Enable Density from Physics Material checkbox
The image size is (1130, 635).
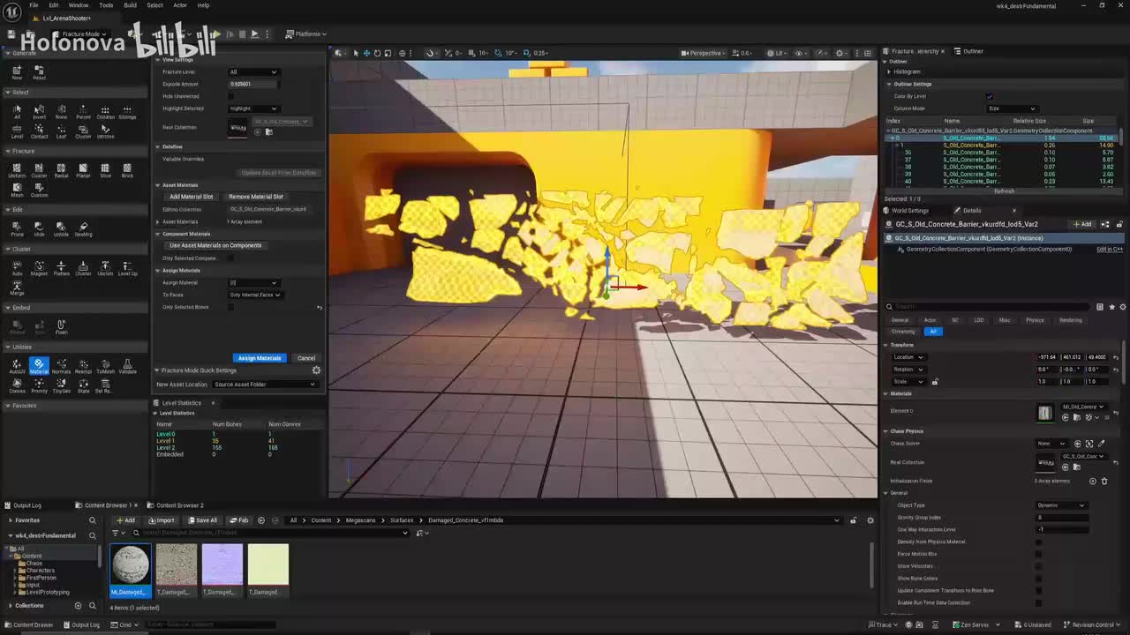click(1038, 542)
